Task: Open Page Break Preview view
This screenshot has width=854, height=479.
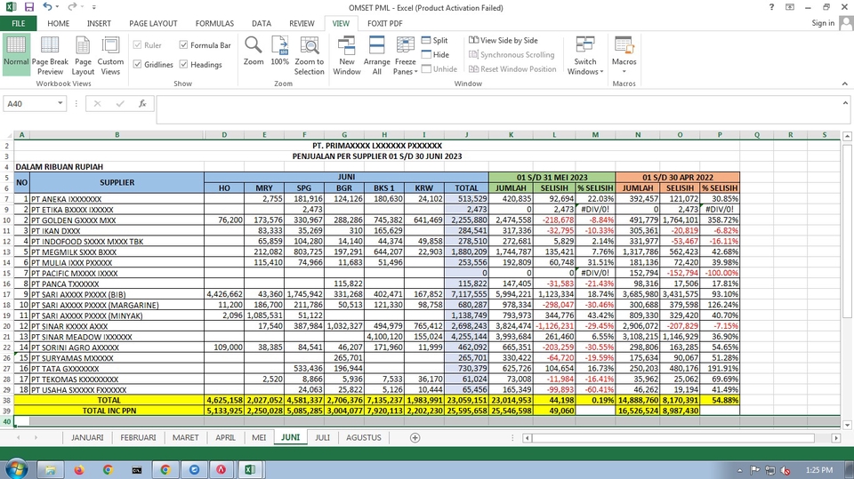Action: pyautogui.click(x=50, y=55)
